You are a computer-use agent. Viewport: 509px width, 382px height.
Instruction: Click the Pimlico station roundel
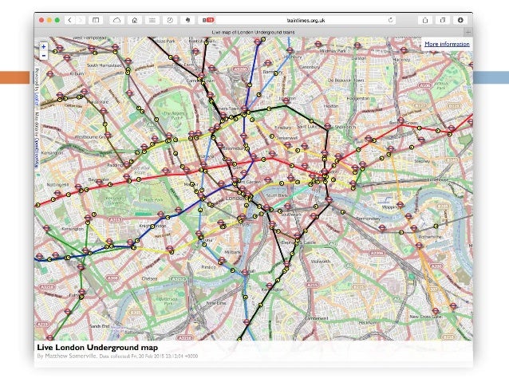click(222, 260)
